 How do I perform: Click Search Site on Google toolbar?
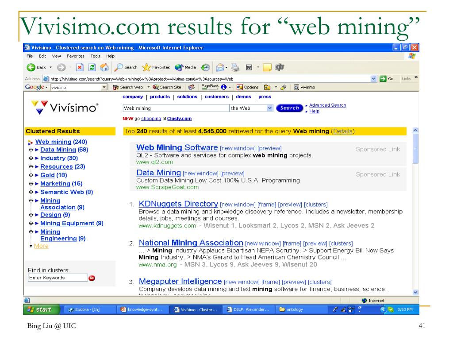167,87
